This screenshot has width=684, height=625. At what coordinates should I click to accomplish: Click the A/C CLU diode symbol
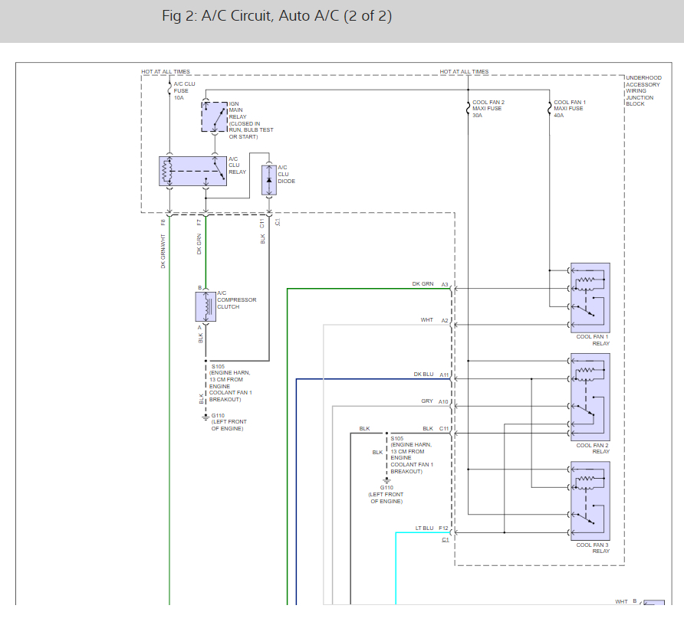268,178
